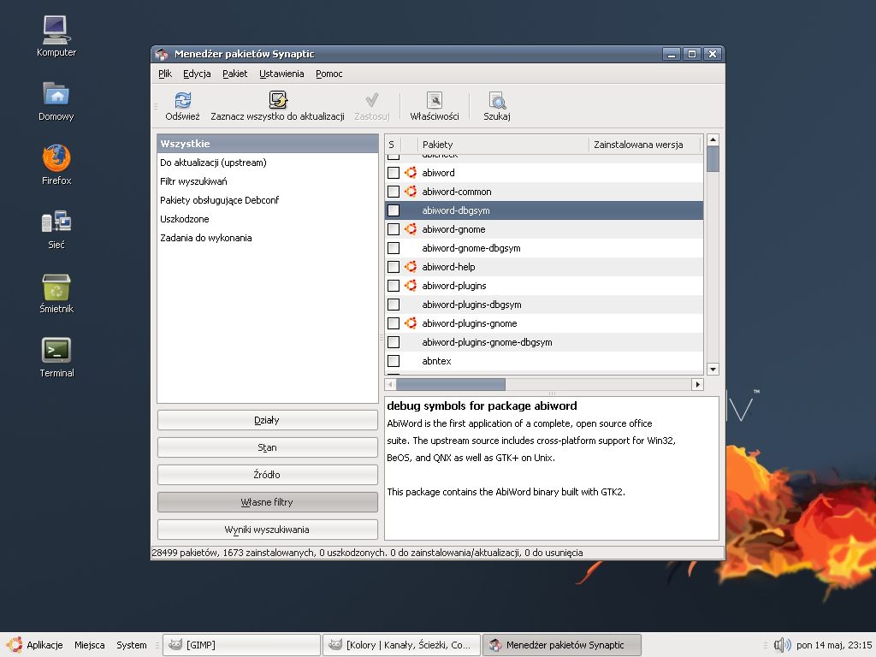876x657 pixels.
Task: Open the Miejsca panel menu
Action: pos(89,645)
